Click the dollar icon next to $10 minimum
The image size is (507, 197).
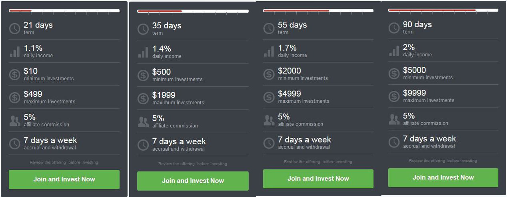15,75
